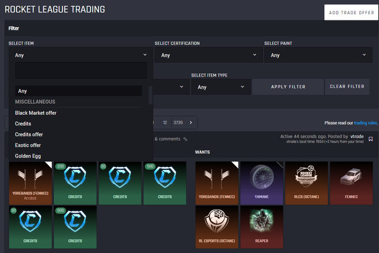Image resolution: width=379 pixels, height=253 pixels.
Task: Select the Yamane wheels item
Action: point(262,183)
